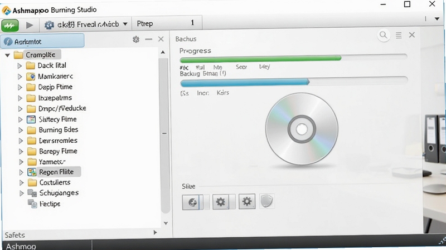Click the tree scrollbar down arrow
This screenshot has width=446, height=250.
click(166, 223)
